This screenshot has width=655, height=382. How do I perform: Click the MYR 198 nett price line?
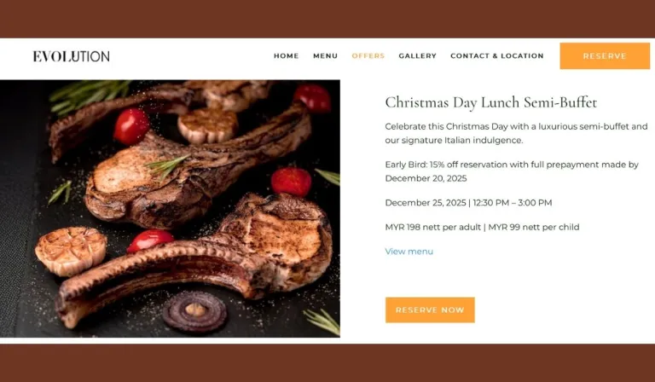(482, 227)
